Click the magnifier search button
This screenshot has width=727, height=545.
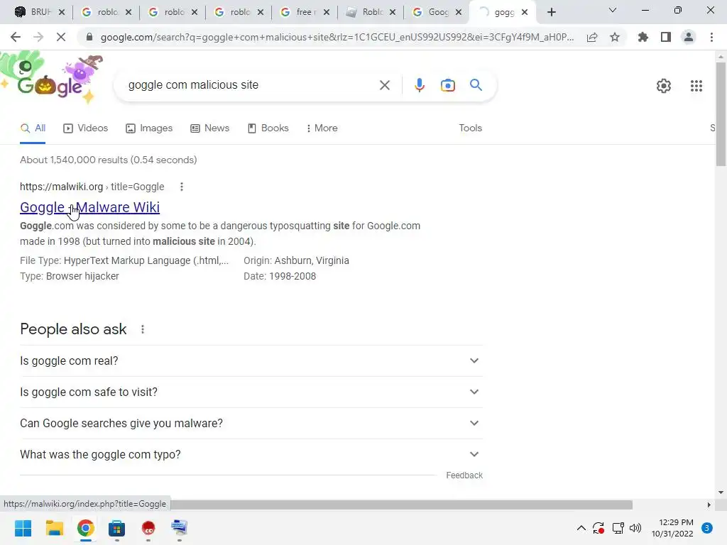point(476,85)
